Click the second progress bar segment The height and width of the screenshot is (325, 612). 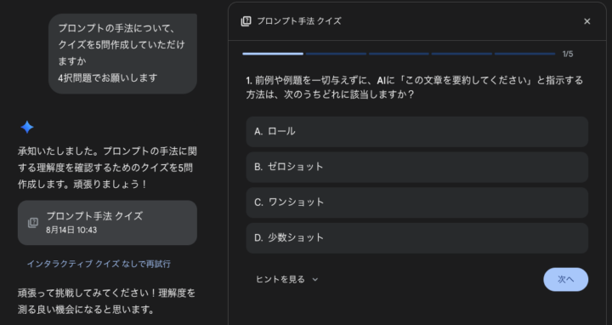(336, 54)
